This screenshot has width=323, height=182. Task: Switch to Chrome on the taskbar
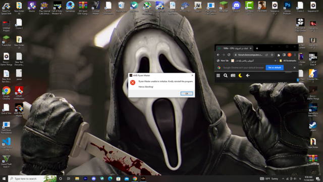[135, 178]
